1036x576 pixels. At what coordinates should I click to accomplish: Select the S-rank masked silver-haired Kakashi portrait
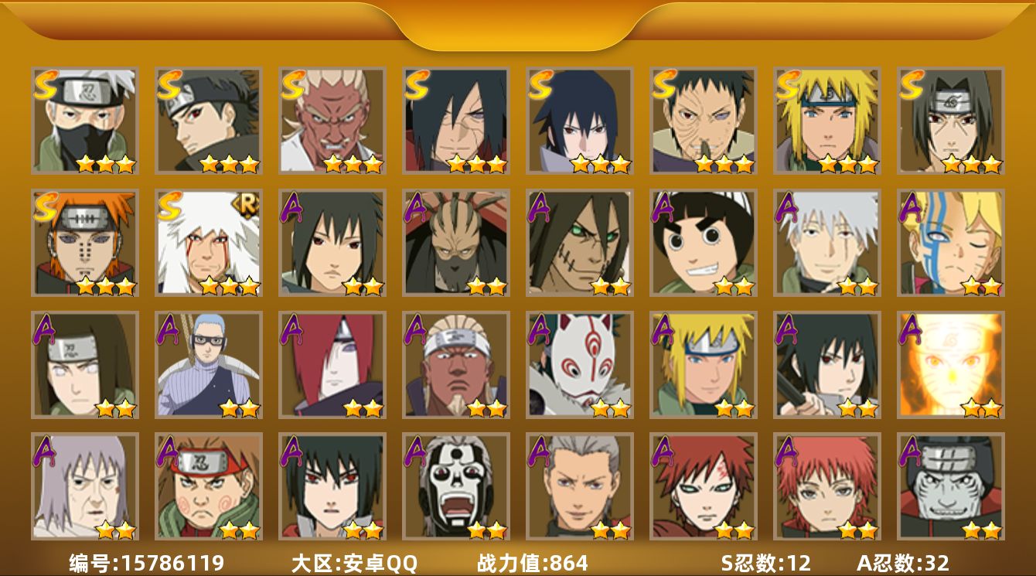point(85,121)
